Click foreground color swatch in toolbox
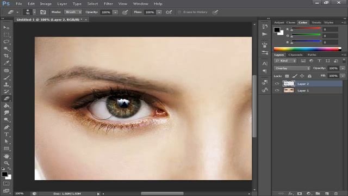The image size is (348, 196). (4, 174)
